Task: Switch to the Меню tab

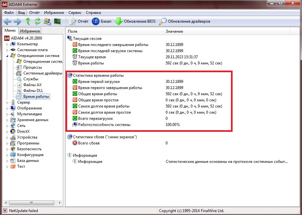Action: point(10,30)
